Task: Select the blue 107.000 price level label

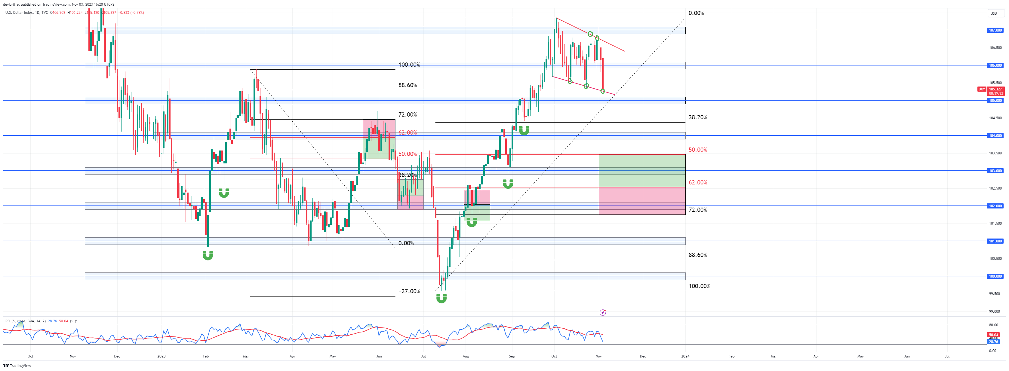Action: click(995, 30)
